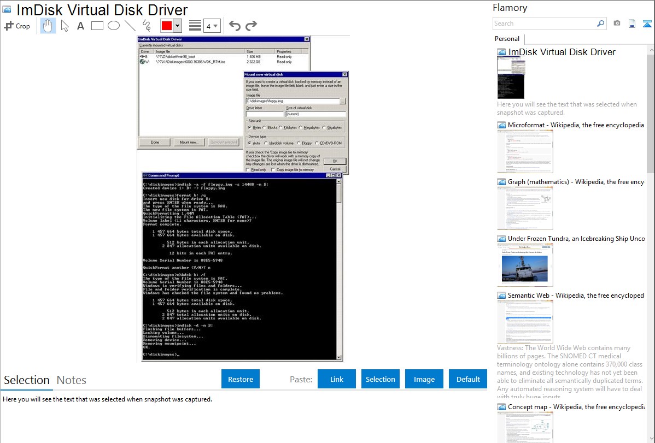Select the sidebar title "ImDisk Virtual Disk Driver"
This screenshot has height=443, width=655.
point(562,52)
